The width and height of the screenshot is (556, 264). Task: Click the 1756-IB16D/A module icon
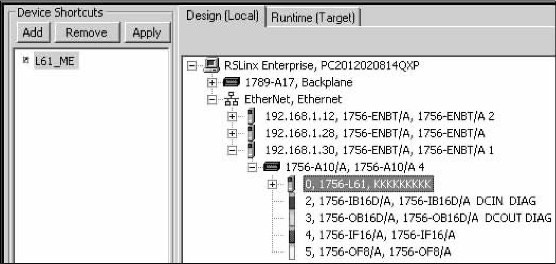pos(291,201)
